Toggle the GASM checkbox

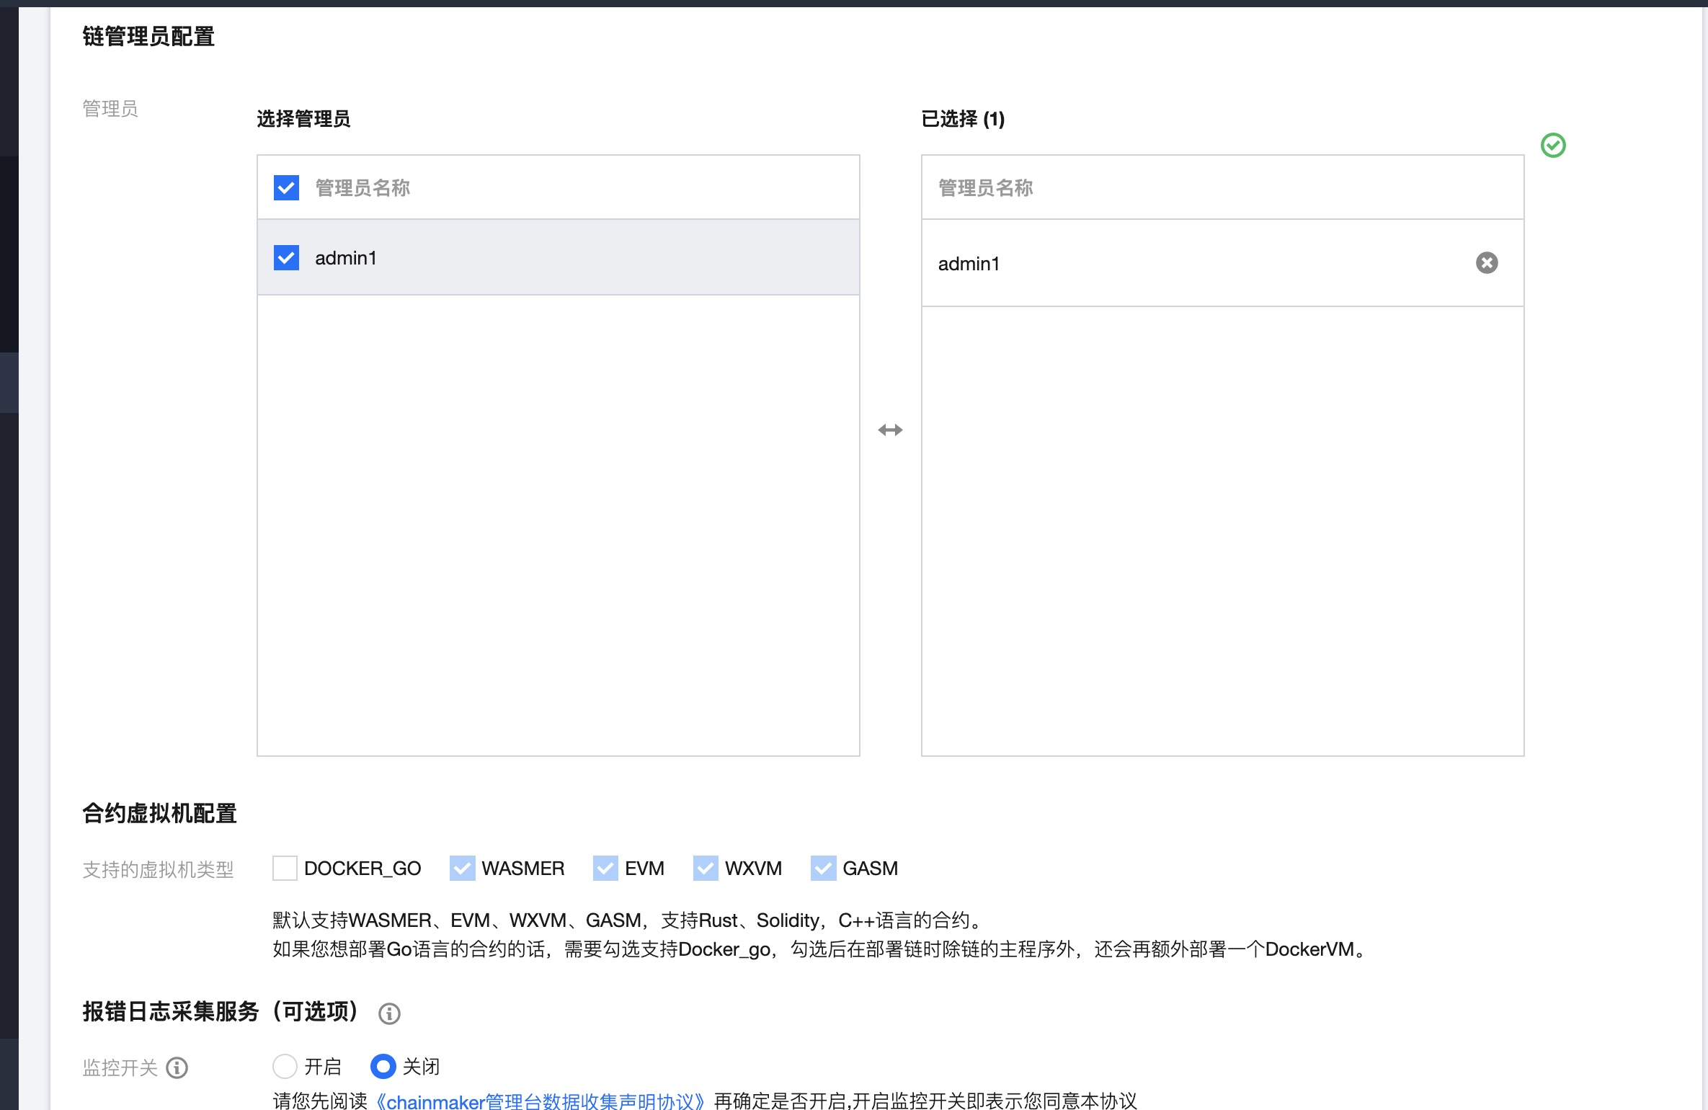click(823, 868)
